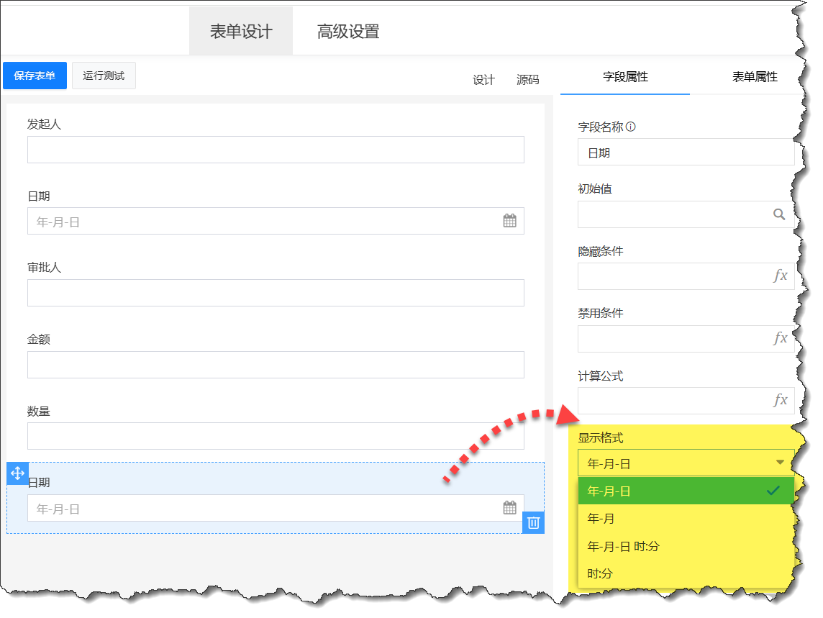Delete the selected 日期 field via trash icon
Viewport: 823px width, 618px height.
pyautogui.click(x=533, y=522)
